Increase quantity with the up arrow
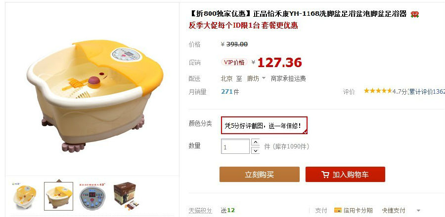The height and width of the screenshot is (217, 445). click(256, 143)
